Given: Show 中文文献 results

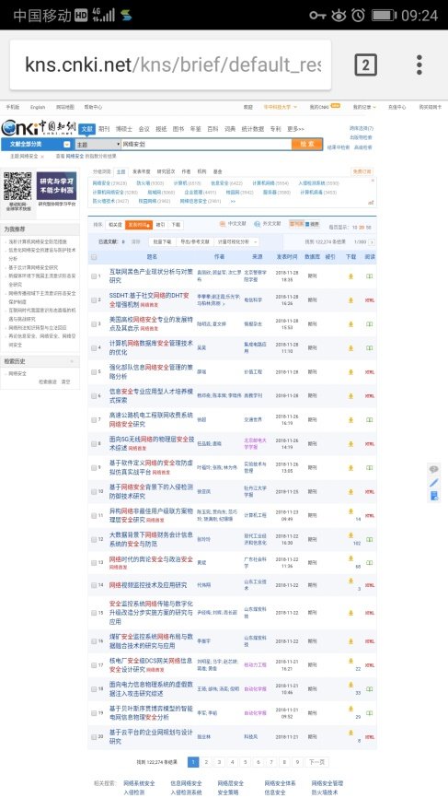Looking at the screenshot, I should tap(233, 224).
